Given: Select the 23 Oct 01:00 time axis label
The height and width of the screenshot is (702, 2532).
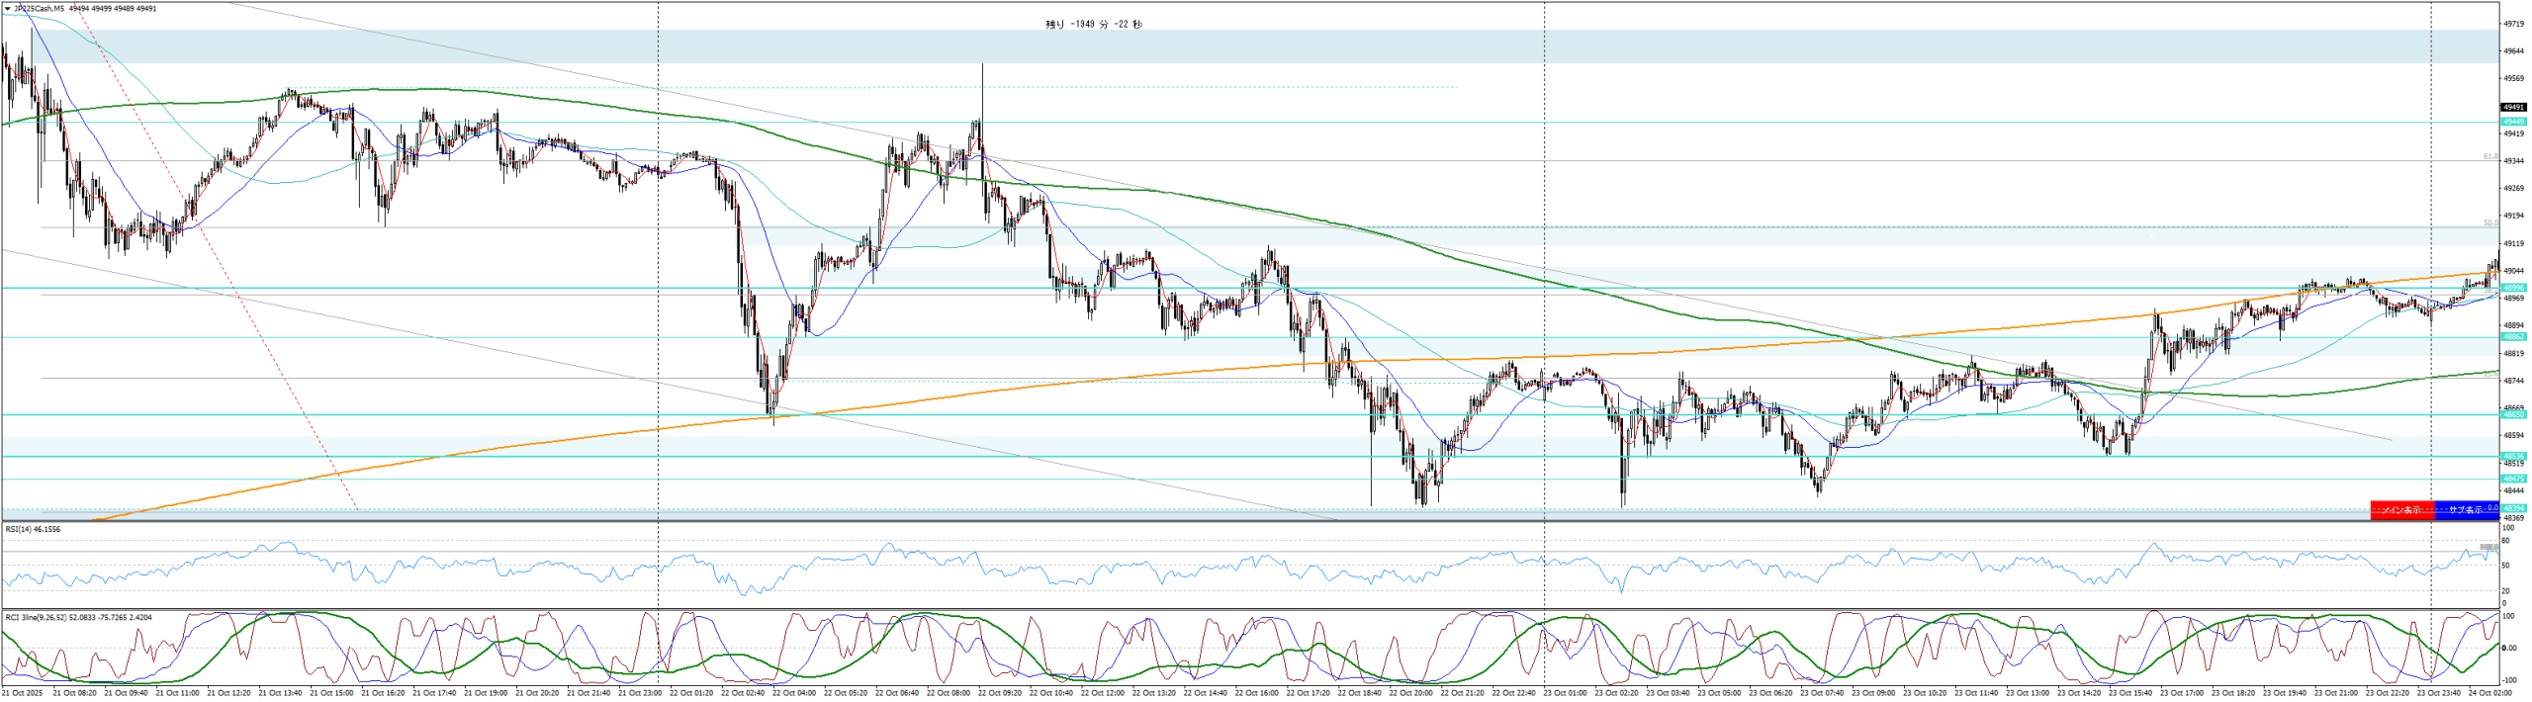Looking at the screenshot, I should [1565, 693].
